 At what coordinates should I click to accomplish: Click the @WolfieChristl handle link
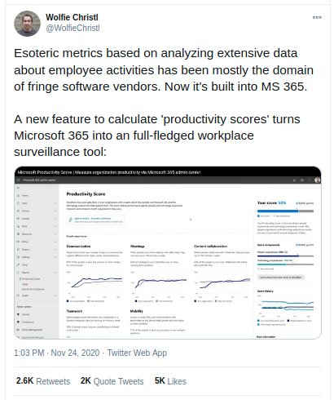[x=73, y=28]
